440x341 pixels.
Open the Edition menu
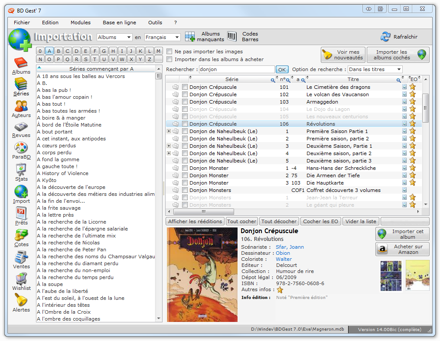tap(50, 23)
